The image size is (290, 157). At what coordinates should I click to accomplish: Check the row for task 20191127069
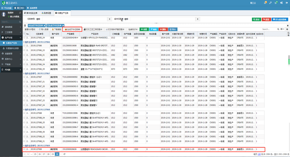pyautogui.click(x=24, y=149)
